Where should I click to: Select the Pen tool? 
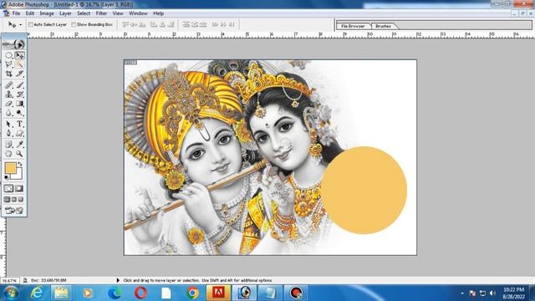(x=9, y=134)
